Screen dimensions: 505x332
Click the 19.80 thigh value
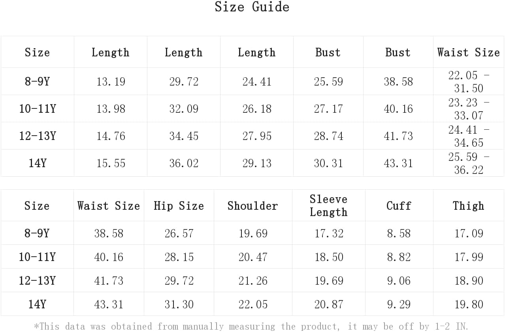[x=469, y=304]
